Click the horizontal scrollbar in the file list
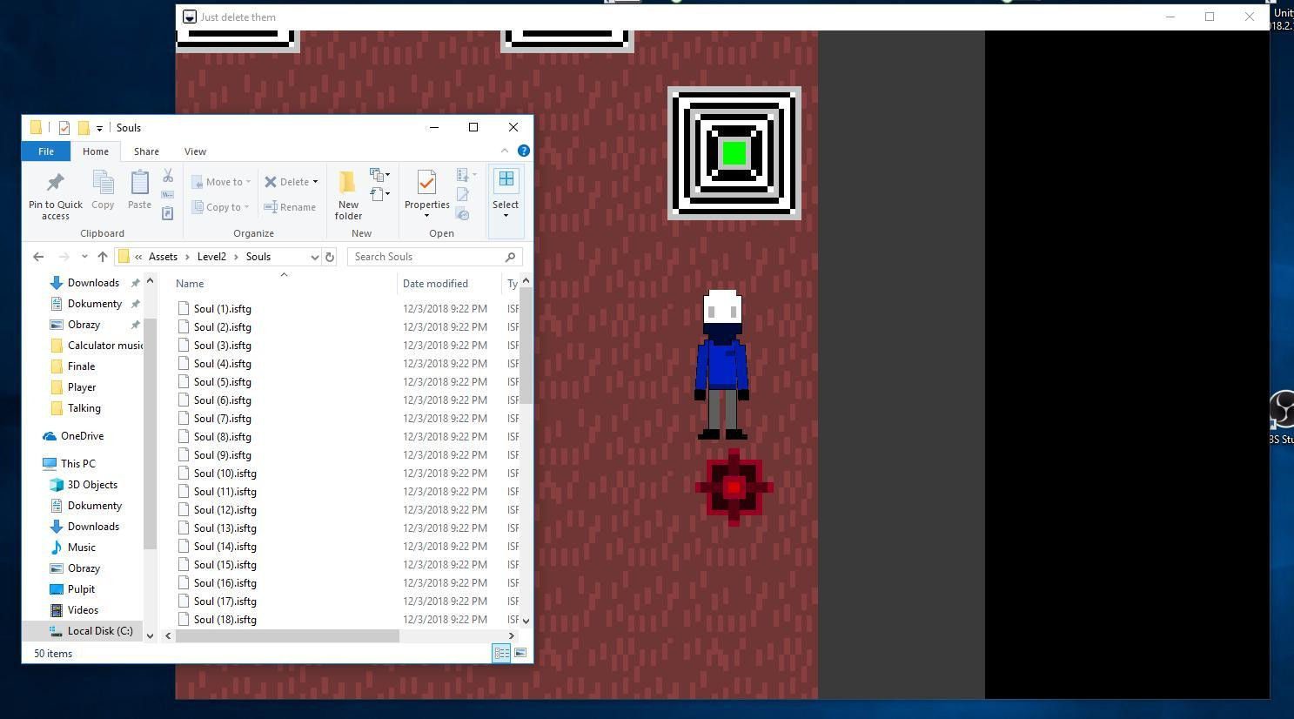Screen dimensions: 1294x719 tap(287, 636)
